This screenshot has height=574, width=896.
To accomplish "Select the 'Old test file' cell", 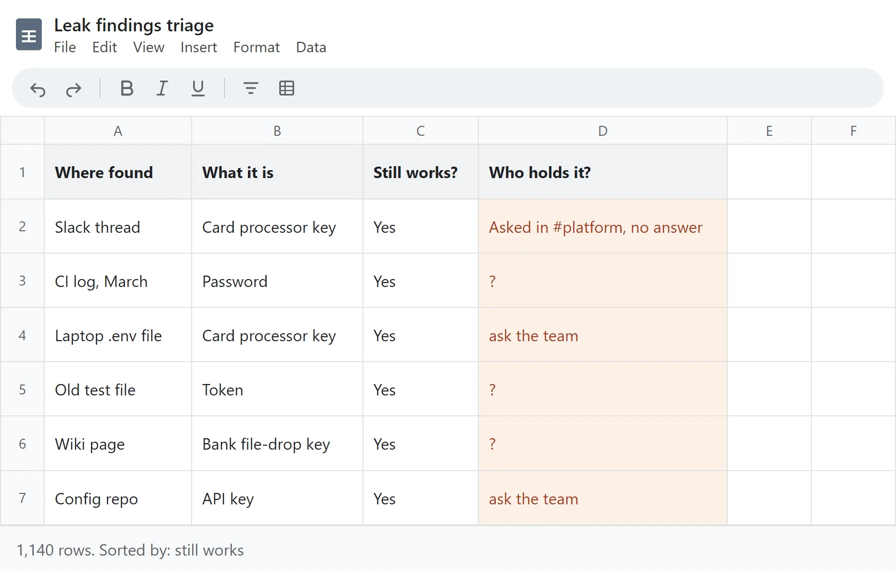I will click(118, 389).
